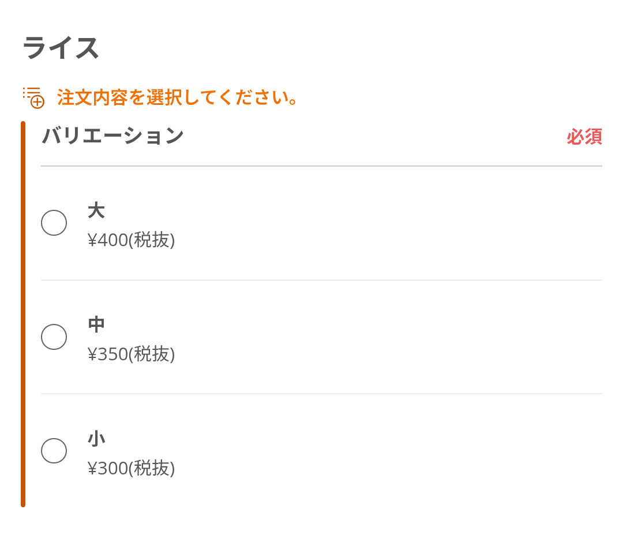Click the 小 size label

(x=96, y=439)
